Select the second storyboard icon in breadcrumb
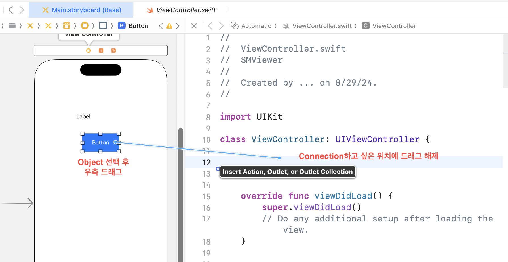Viewport: 508px width, 262px height. pyautogui.click(x=48, y=26)
